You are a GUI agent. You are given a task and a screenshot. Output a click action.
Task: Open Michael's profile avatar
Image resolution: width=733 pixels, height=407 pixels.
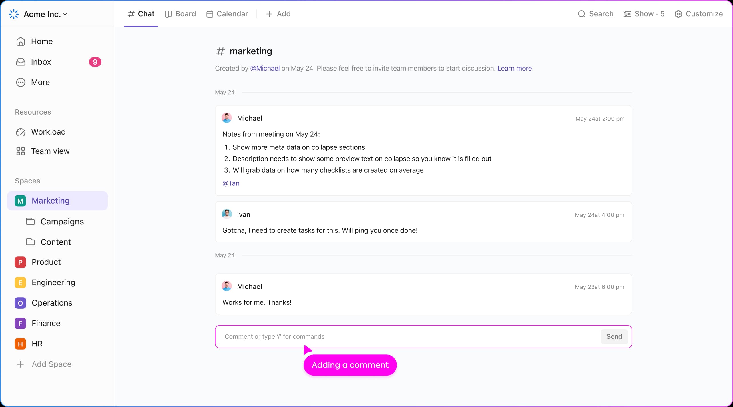click(x=226, y=117)
